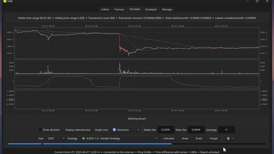The height and width of the screenshot is (154, 274).
Task: Click the Draw button
Action: [185, 139]
